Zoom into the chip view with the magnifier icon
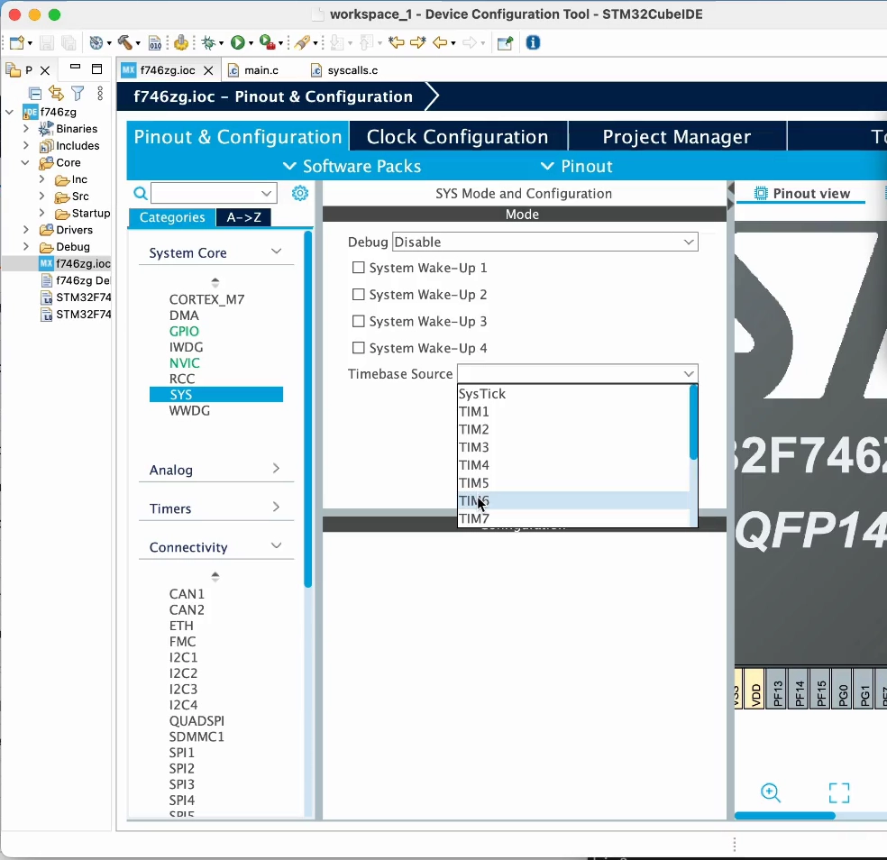The image size is (887, 860). tap(771, 792)
